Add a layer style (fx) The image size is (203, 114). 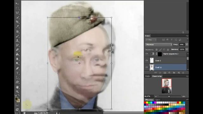(x=160, y=73)
